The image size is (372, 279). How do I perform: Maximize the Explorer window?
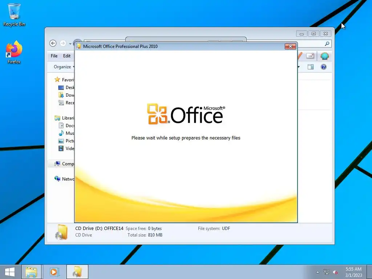pyautogui.click(x=314, y=34)
